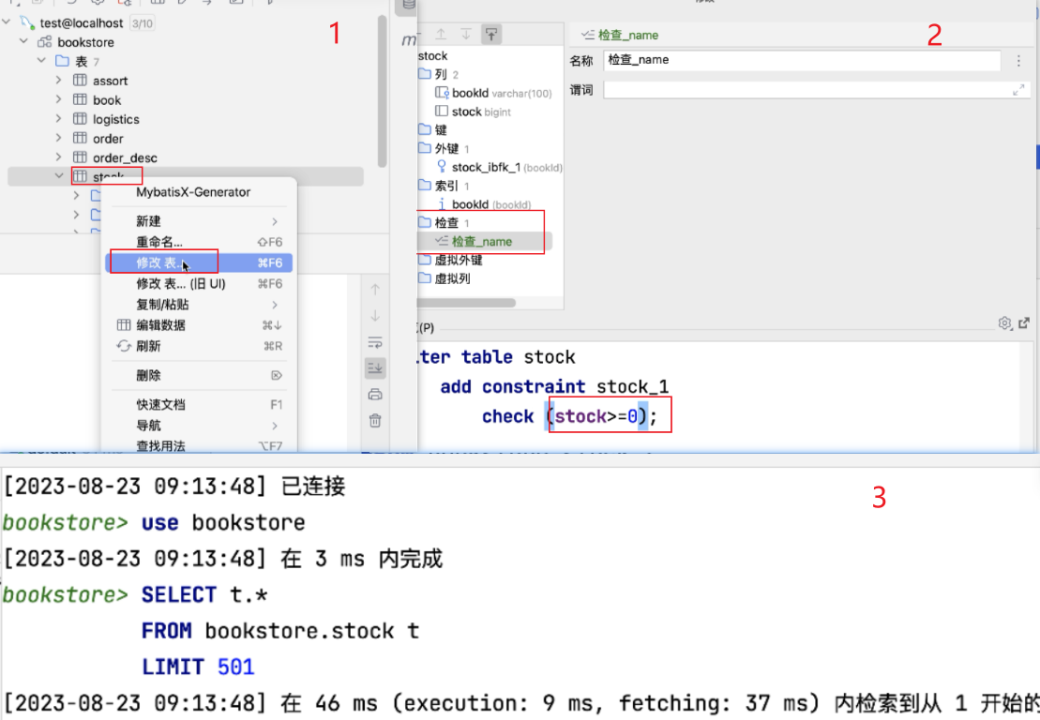Click the move-down arrow in modify toolbar
This screenshot has width=1040, height=720.
pos(466,35)
